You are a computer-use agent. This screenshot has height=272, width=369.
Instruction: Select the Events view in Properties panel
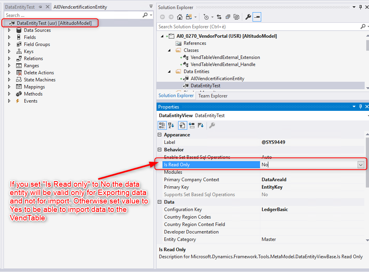click(x=191, y=125)
